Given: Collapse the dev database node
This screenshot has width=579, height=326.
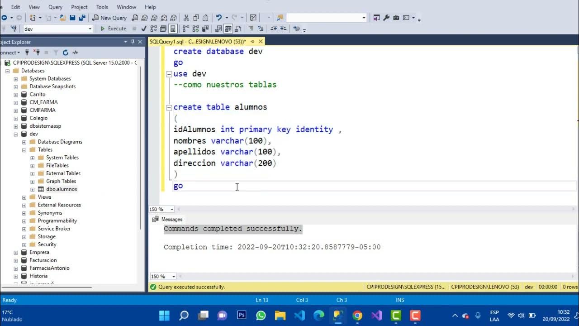Looking at the screenshot, I should point(16,134).
